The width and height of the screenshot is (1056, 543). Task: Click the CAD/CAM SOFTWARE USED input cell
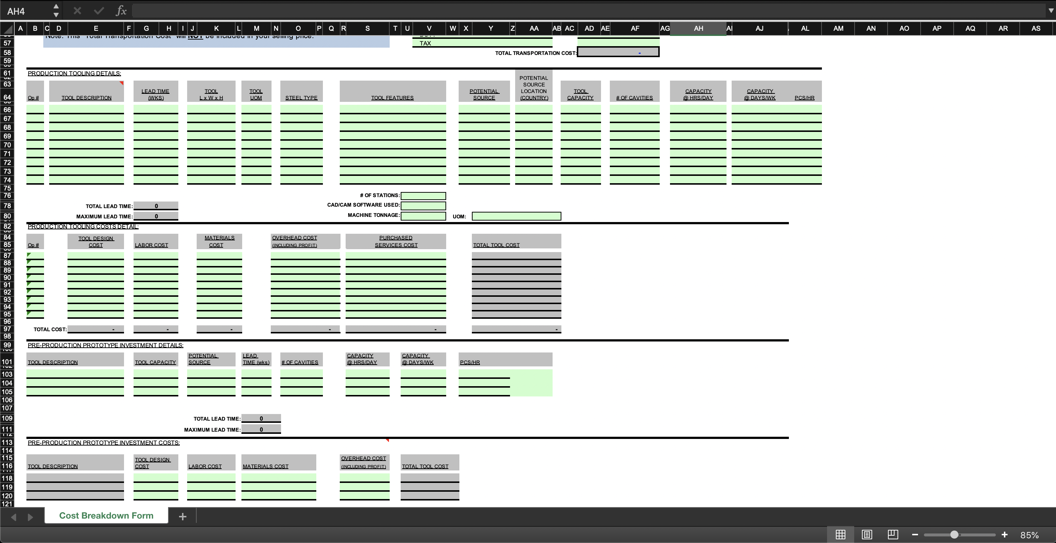tap(423, 205)
